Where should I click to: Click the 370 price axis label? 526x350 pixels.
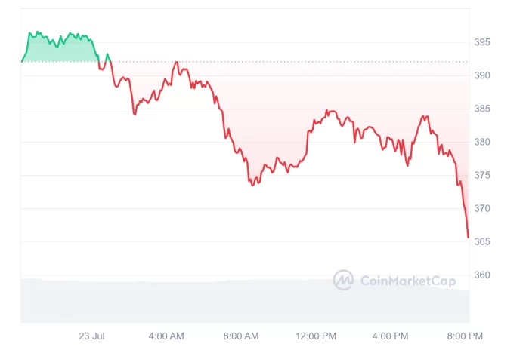pos(482,208)
